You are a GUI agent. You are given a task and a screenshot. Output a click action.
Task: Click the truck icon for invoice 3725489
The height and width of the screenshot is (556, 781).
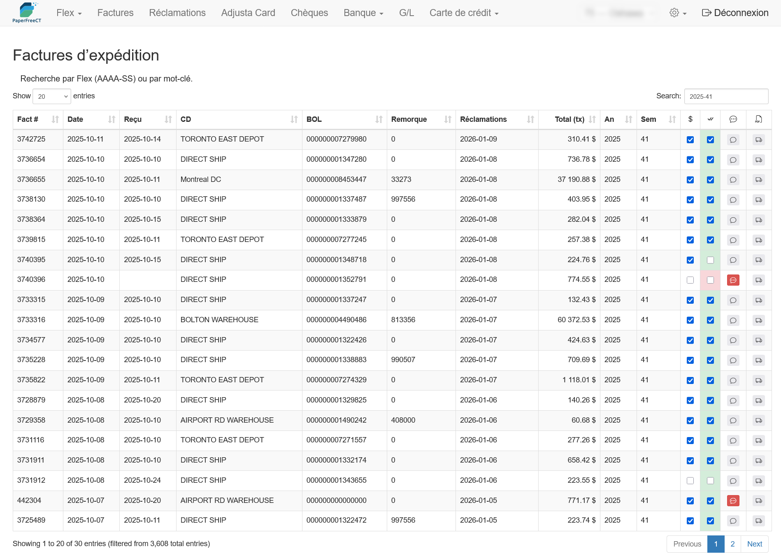758,521
